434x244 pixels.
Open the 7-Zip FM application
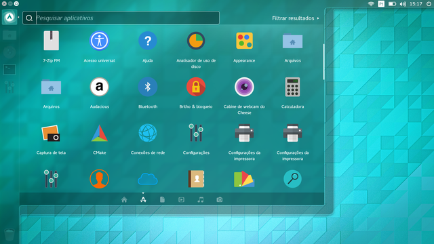(52, 41)
